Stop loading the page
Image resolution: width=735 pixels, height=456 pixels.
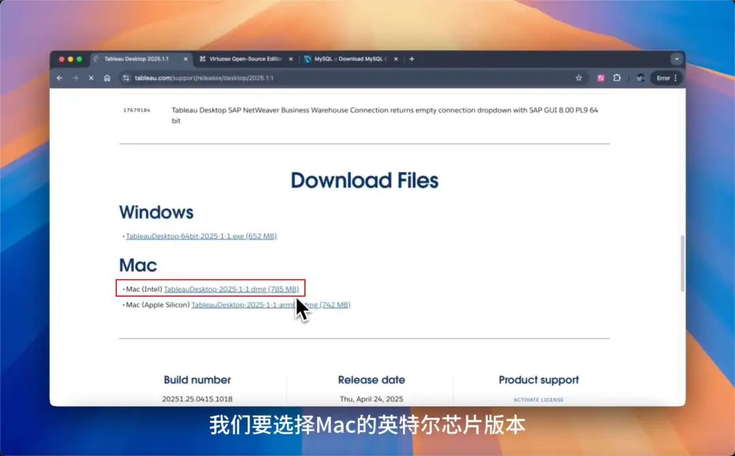(91, 78)
